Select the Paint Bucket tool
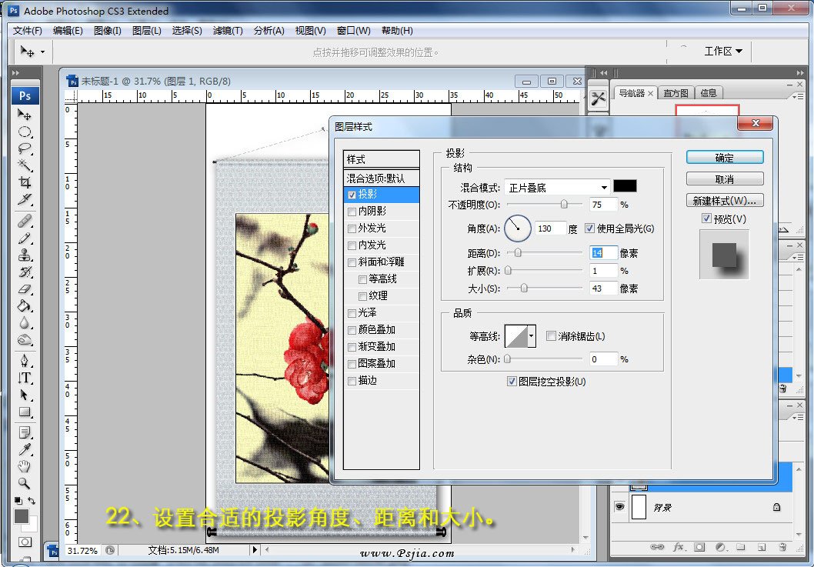Viewport: 814px width, 567px height. pyautogui.click(x=25, y=306)
